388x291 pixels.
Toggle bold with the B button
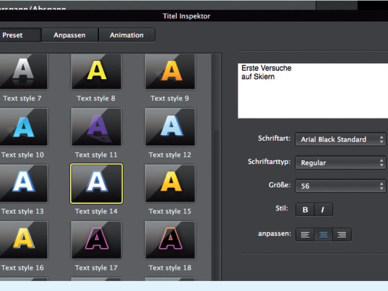pos(305,209)
